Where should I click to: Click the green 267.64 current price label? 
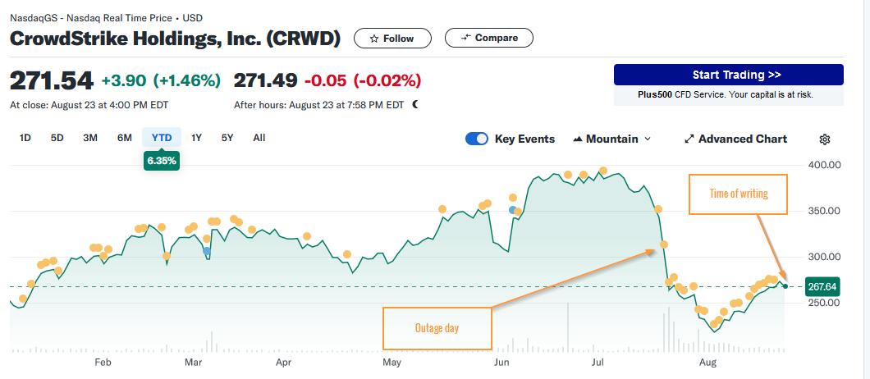click(822, 287)
